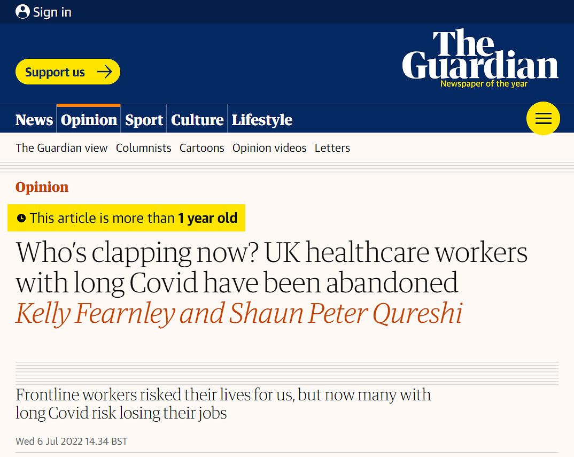
Task: Open the News section tab
Action: [x=34, y=120]
